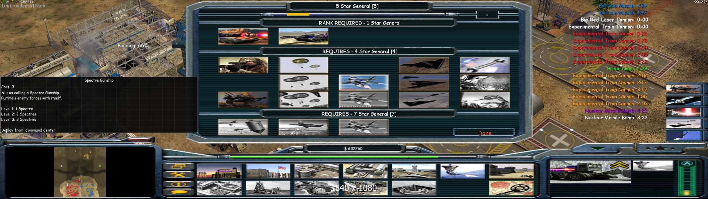Screen dimensions: 708x199
Task: Click the overlapping rectangles orange button
Action: click(178, 166)
